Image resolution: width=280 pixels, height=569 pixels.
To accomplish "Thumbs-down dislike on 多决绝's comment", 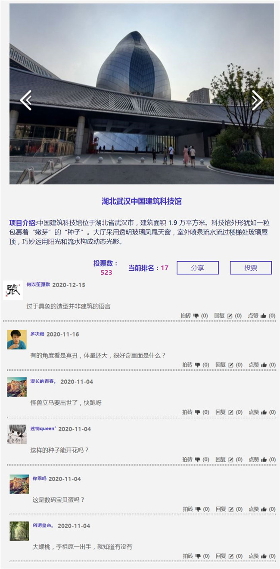I will (197, 365).
